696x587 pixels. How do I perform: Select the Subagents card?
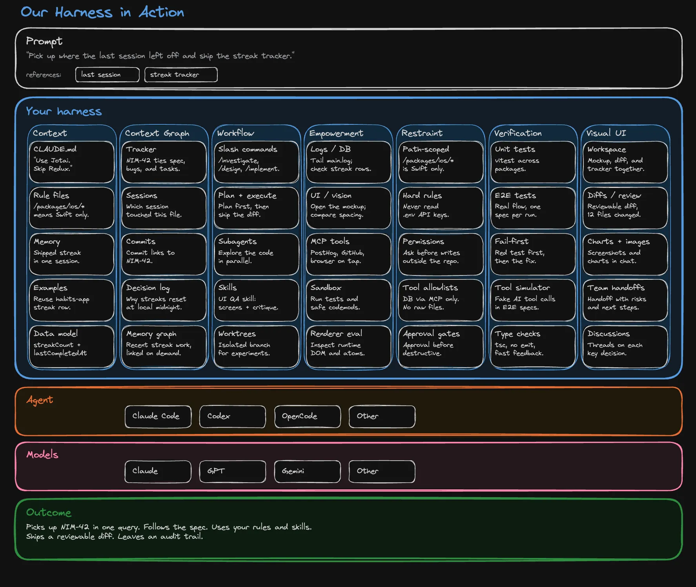pyautogui.click(x=256, y=254)
